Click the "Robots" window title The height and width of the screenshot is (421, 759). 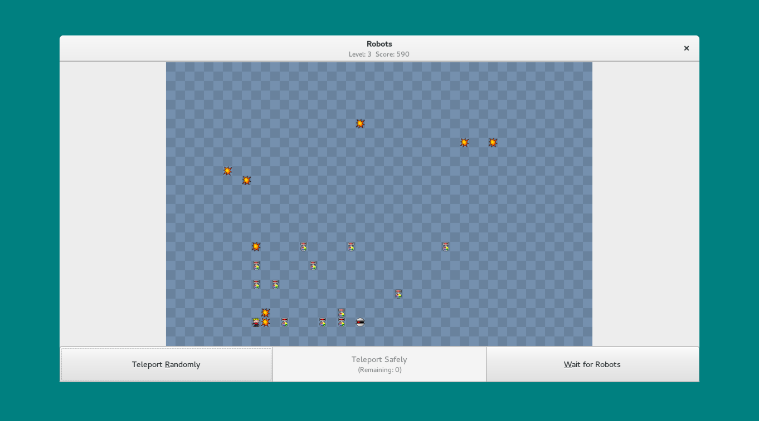(x=379, y=44)
